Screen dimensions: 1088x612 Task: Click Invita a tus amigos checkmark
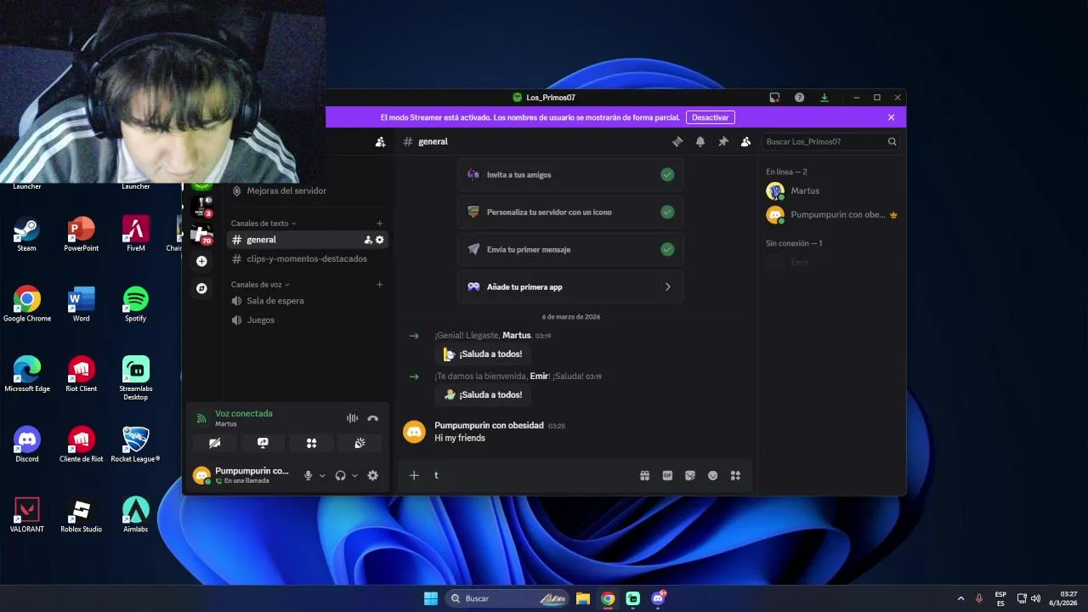[x=667, y=174]
